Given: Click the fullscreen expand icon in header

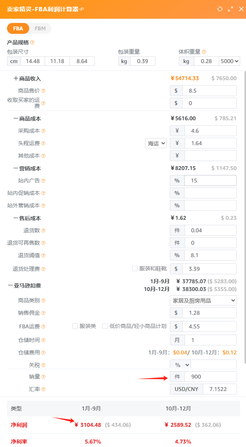Looking at the screenshot, I should click(x=230, y=9).
